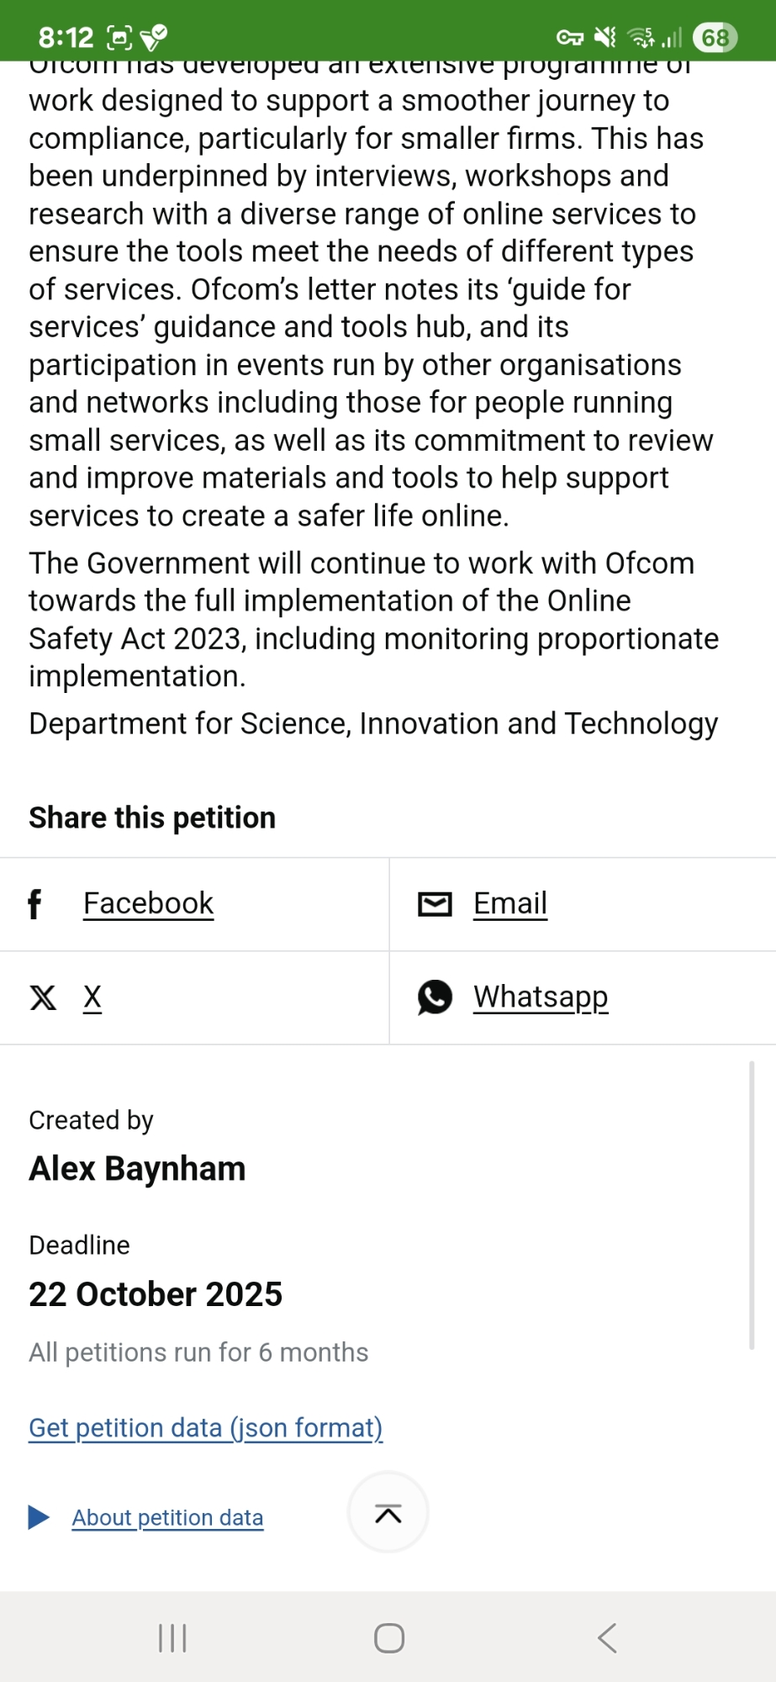Screen dimensions: 776x1682
Task: Share petition on X link
Action: [x=92, y=997]
